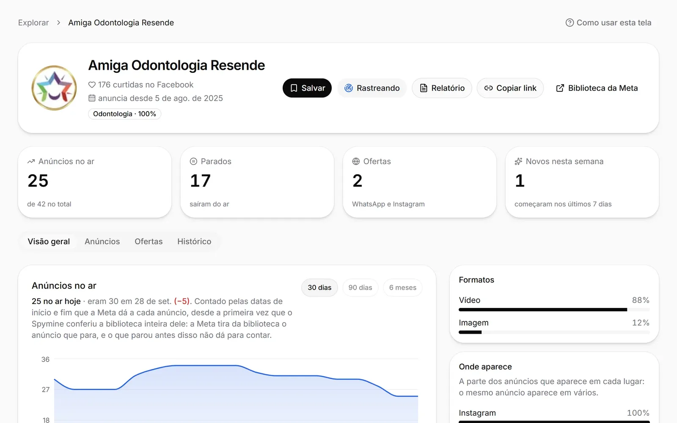The height and width of the screenshot is (423, 677).
Task: Click the 88% Vídeo value
Action: click(x=641, y=300)
